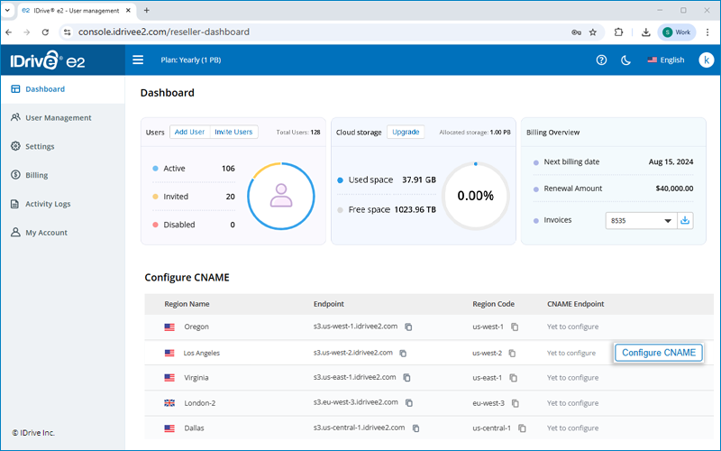Open the English language selector

pos(666,60)
